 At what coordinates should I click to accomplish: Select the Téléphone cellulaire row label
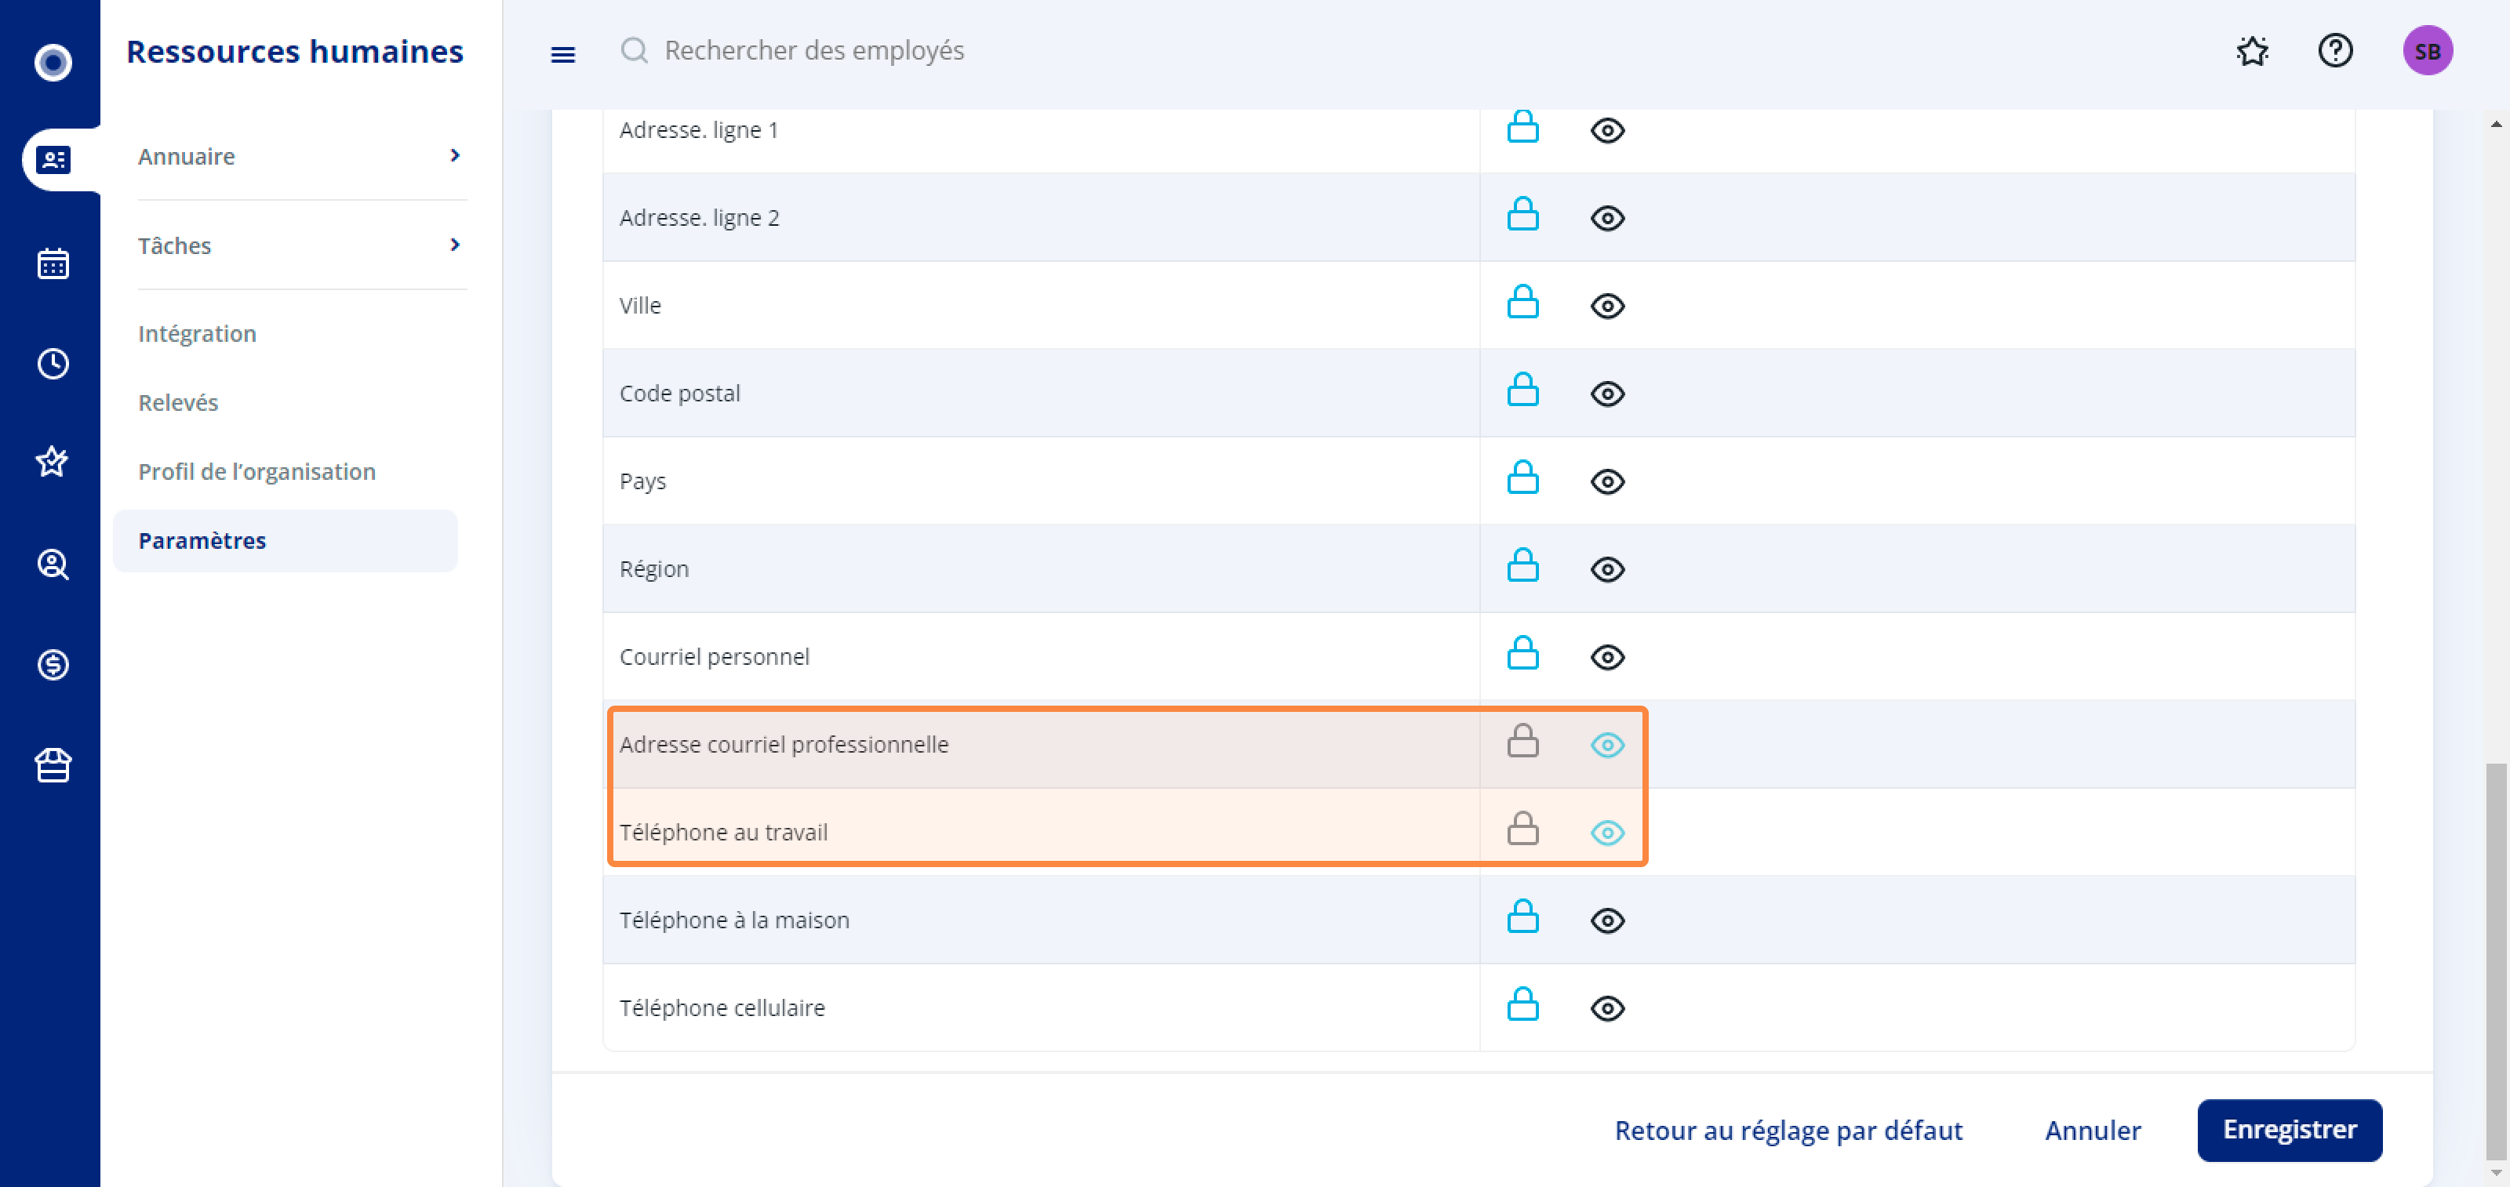(x=722, y=1007)
